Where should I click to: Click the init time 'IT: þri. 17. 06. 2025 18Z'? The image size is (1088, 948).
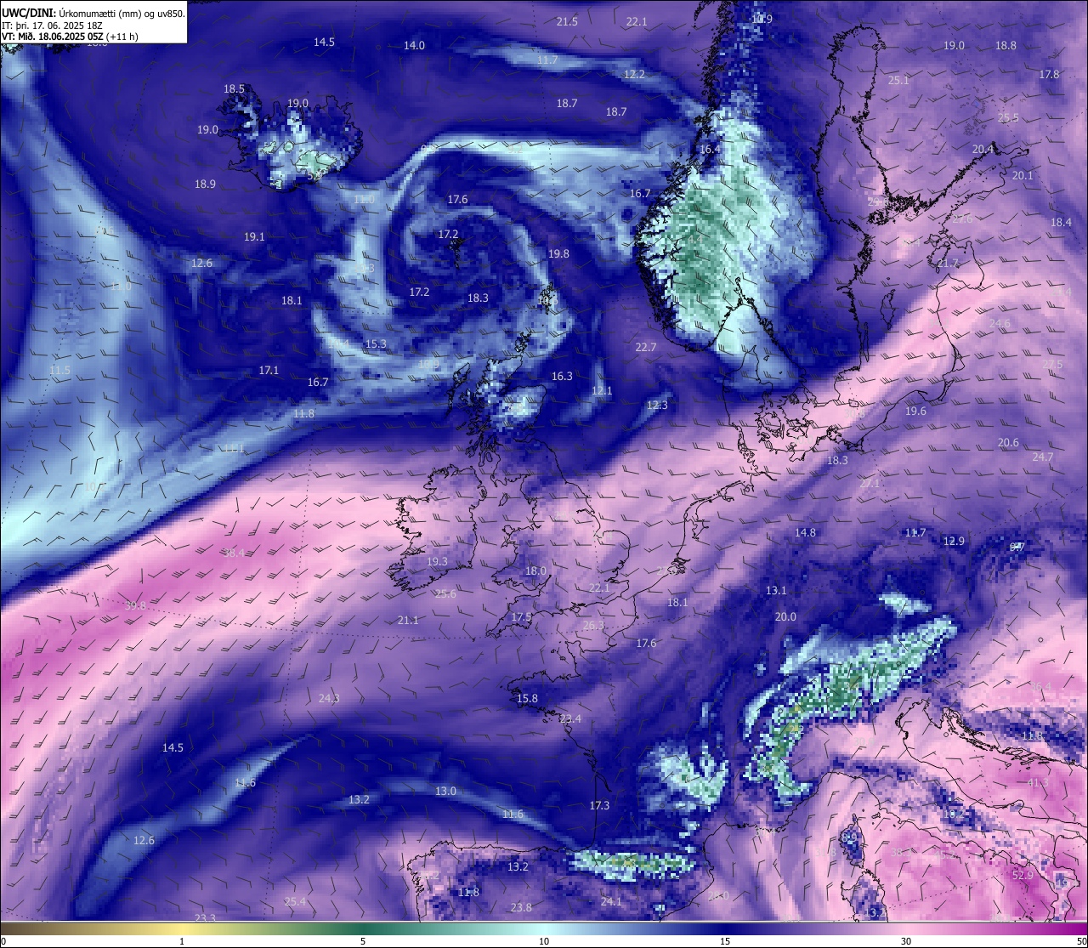[x=52, y=26]
